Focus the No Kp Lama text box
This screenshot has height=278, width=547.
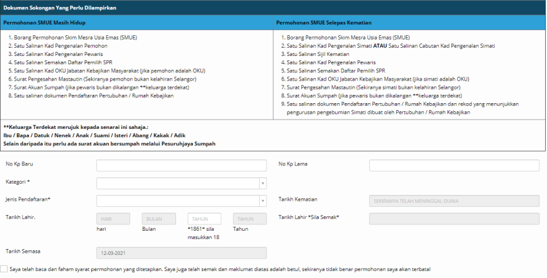pos(454,165)
